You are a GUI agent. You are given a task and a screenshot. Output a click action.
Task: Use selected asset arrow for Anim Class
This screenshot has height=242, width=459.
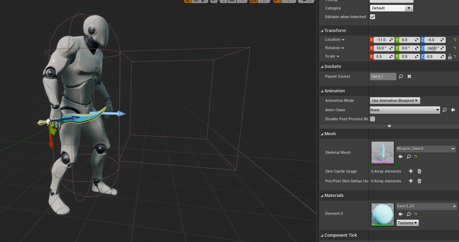tap(453, 110)
